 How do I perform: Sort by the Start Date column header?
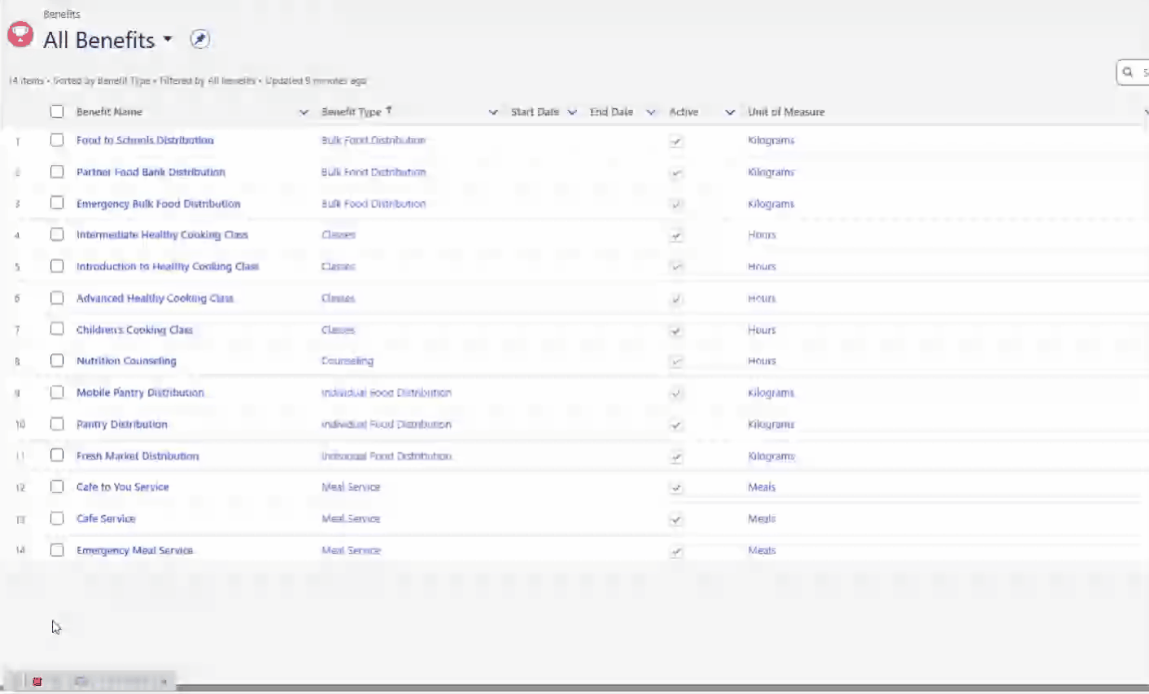pyautogui.click(x=535, y=112)
